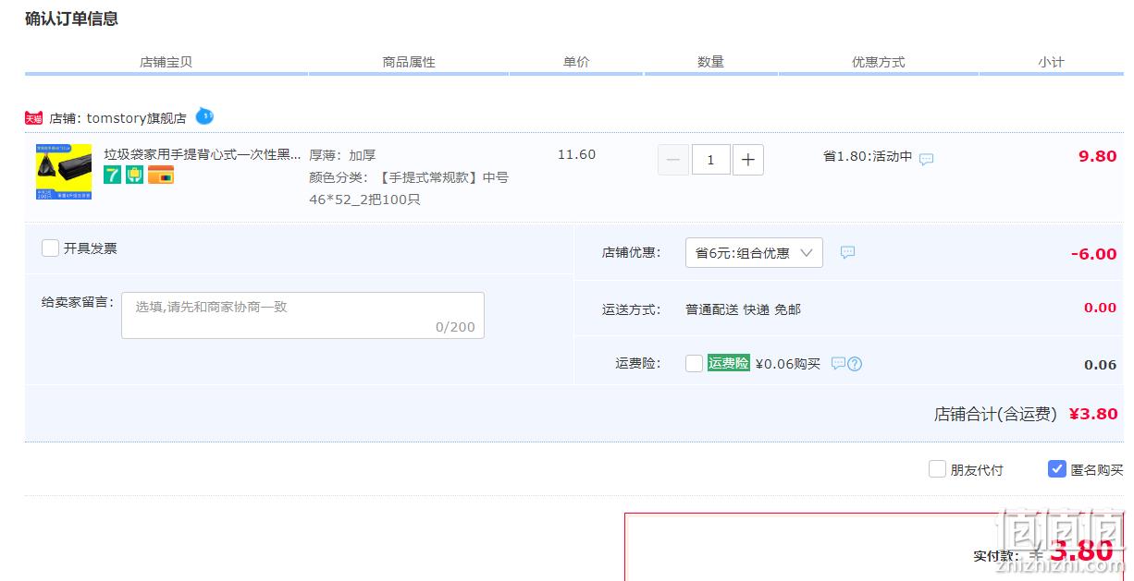Viewport: 1134px width, 581px height.
Task: Click the blue Wangwang chat icon next to tomstory旗舰店
Action: tap(204, 116)
